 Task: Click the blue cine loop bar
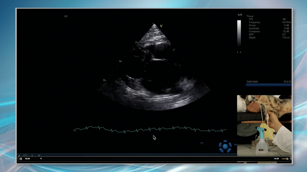coord(269,85)
